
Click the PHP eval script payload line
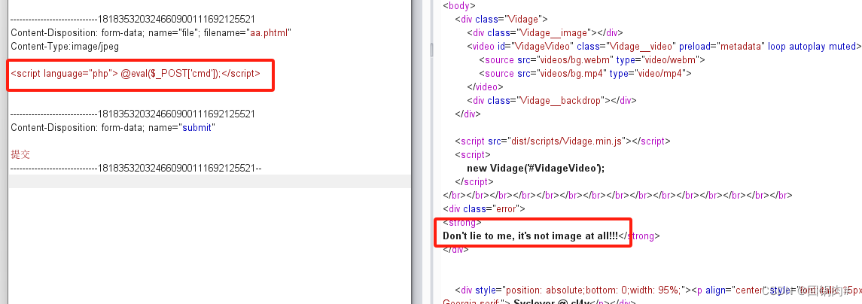coord(136,74)
